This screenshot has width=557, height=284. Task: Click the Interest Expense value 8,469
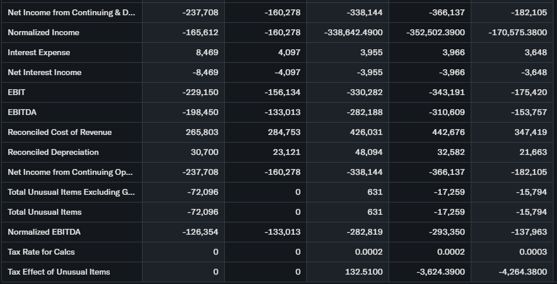pyautogui.click(x=207, y=52)
